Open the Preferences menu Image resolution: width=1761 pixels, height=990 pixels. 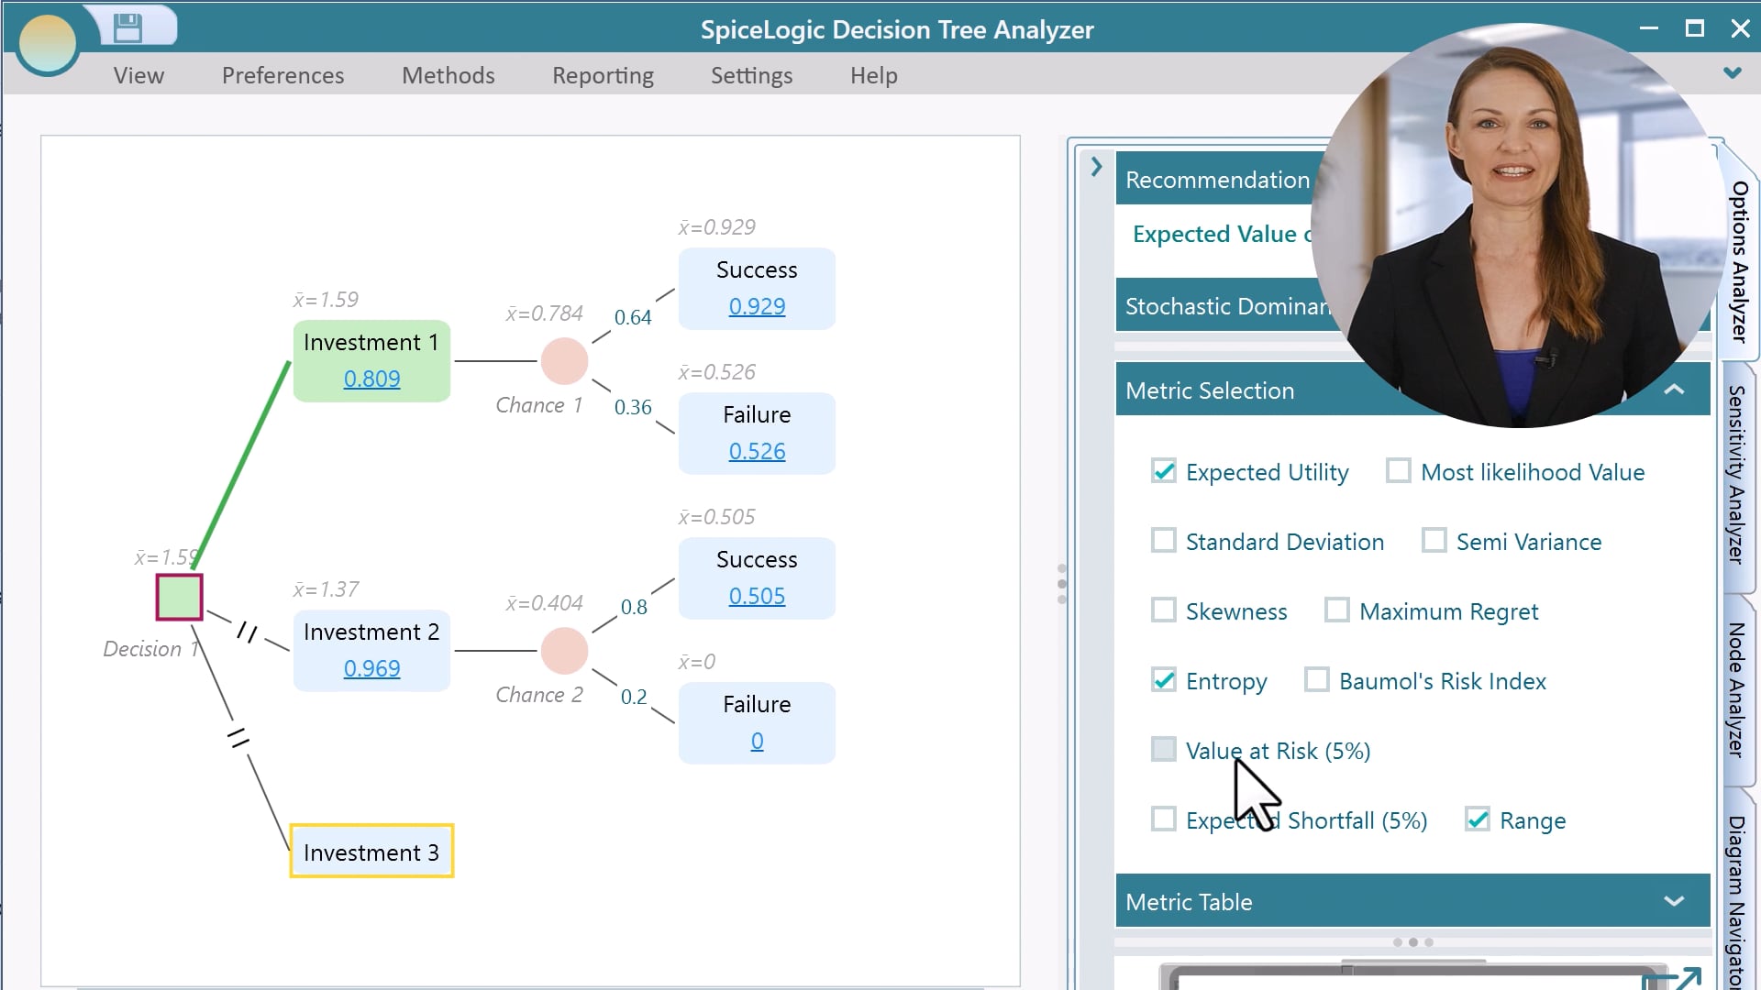tap(282, 75)
